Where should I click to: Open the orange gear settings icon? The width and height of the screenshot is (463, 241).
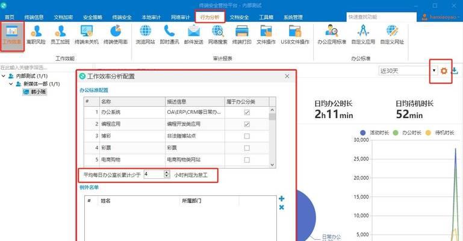[x=444, y=71]
